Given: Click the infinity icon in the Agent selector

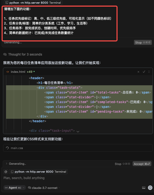Looking at the screenshot, I should [6, 188].
